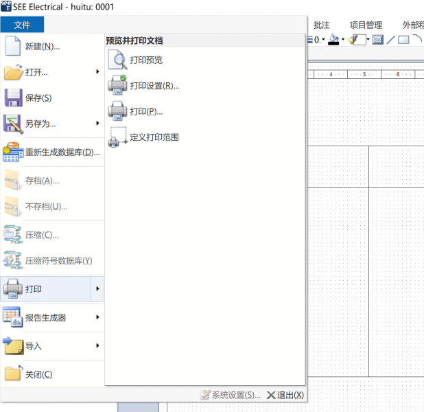This screenshot has width=424, height=412.
Task: Expand the 导入 submenu arrow
Action: [x=97, y=345]
